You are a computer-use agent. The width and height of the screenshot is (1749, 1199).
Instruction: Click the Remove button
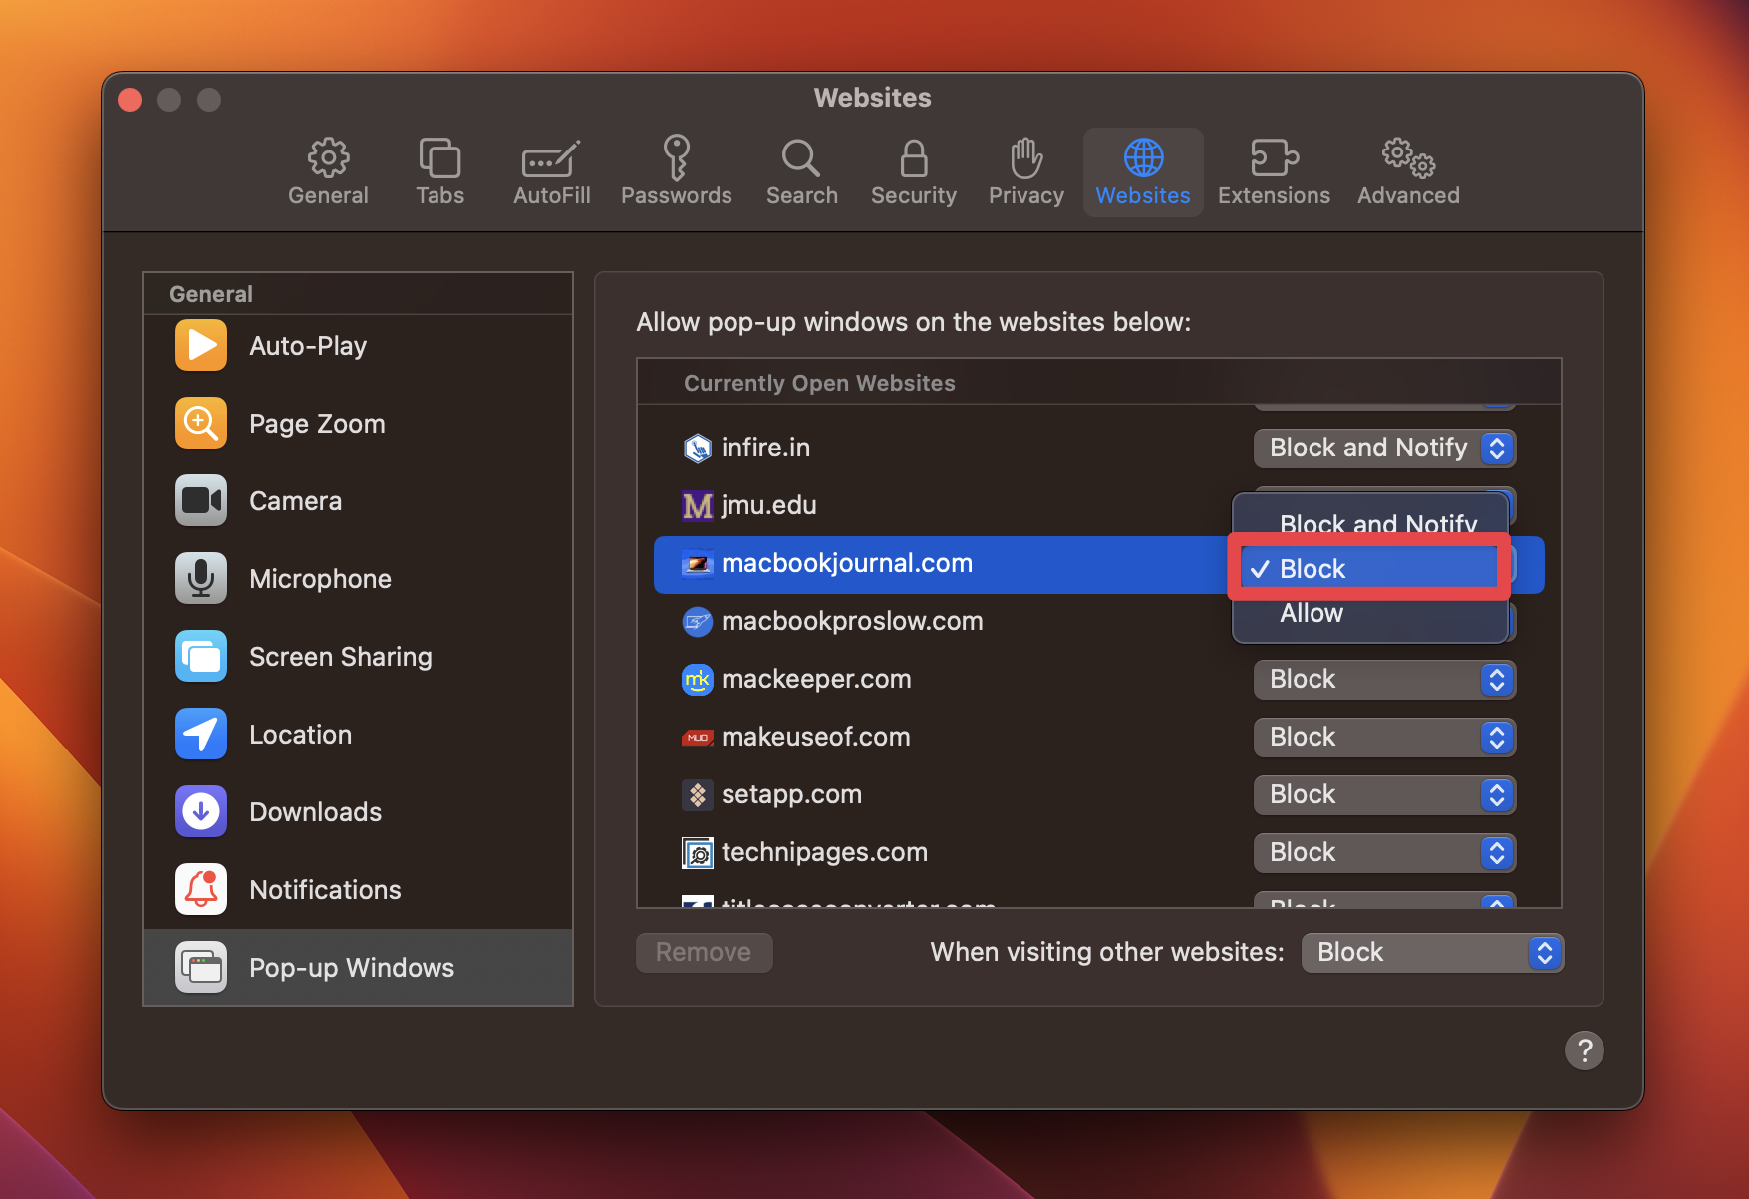pyautogui.click(x=704, y=953)
